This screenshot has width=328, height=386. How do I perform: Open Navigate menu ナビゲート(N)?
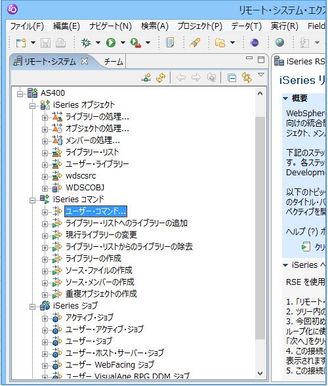110,26
